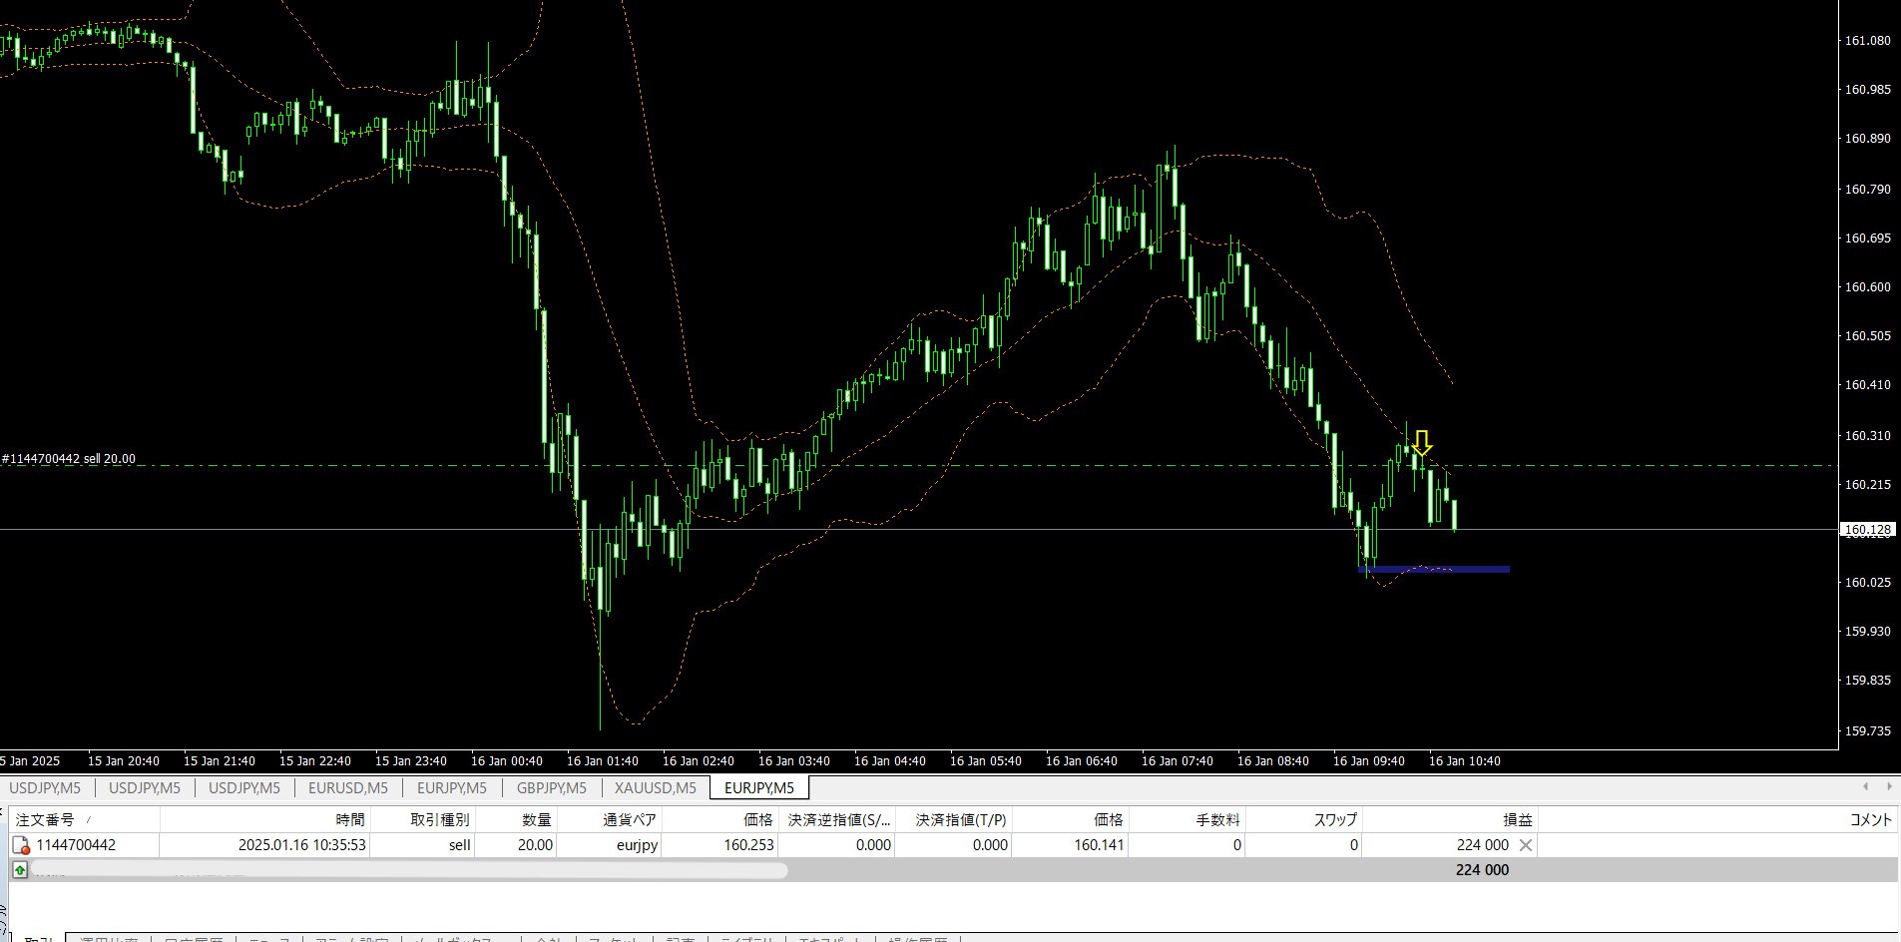Open the EURJPY,M5 tab before GBPJPY,M5
The image size is (1901, 942).
click(x=452, y=788)
